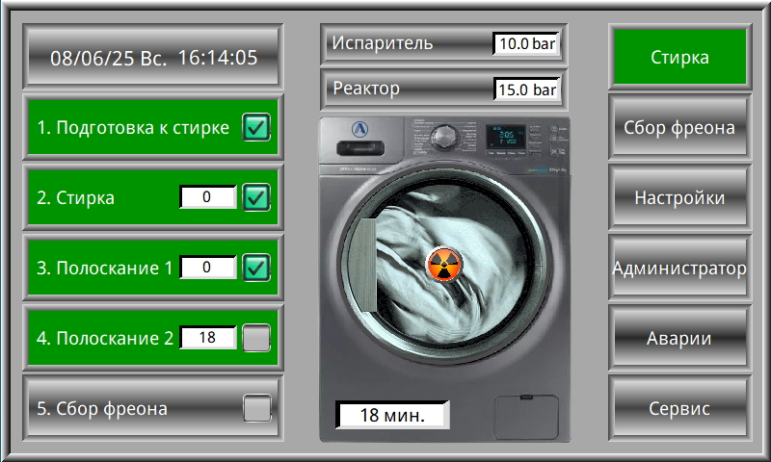Uncheck the Подготовка к стирке checkbox
Viewport: 771px width, 462px height.
pos(255,127)
